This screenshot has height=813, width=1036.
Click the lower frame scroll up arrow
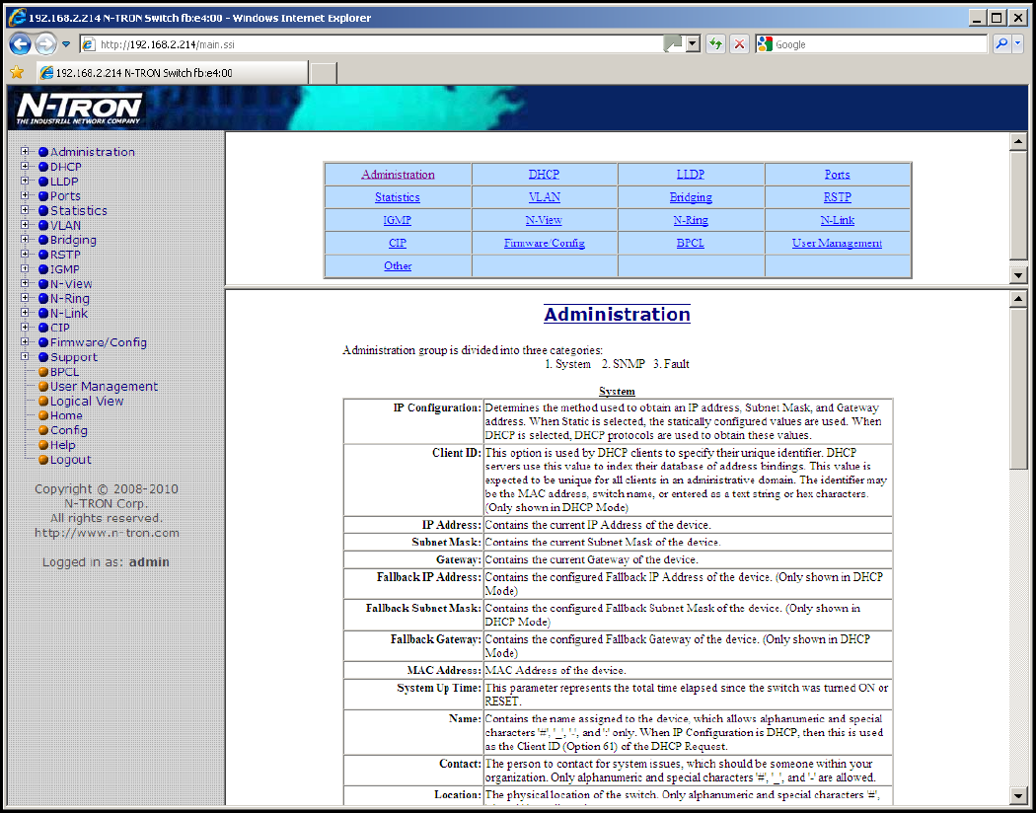(1018, 300)
